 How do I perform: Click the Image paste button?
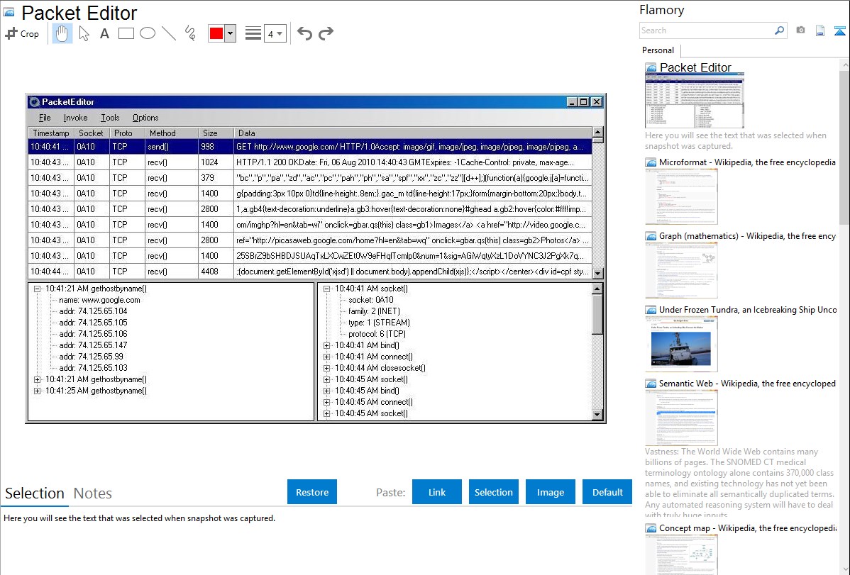click(550, 492)
